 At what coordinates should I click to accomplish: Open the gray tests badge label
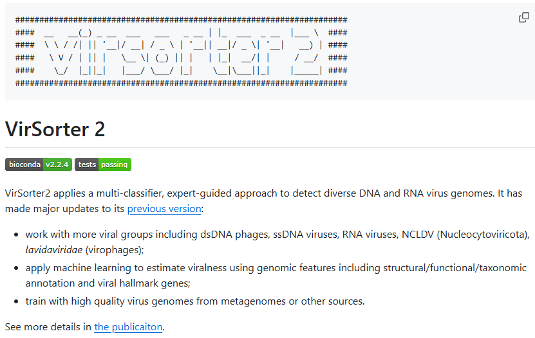click(x=87, y=165)
